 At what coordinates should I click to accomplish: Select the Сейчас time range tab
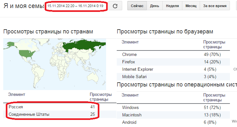[x=137, y=6]
